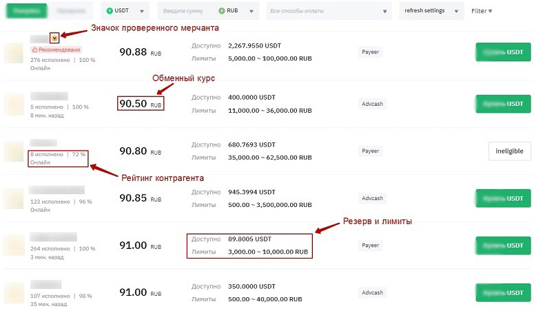Expand the Filter options
Image resolution: width=534 pixels, height=315 pixels.
tap(482, 12)
